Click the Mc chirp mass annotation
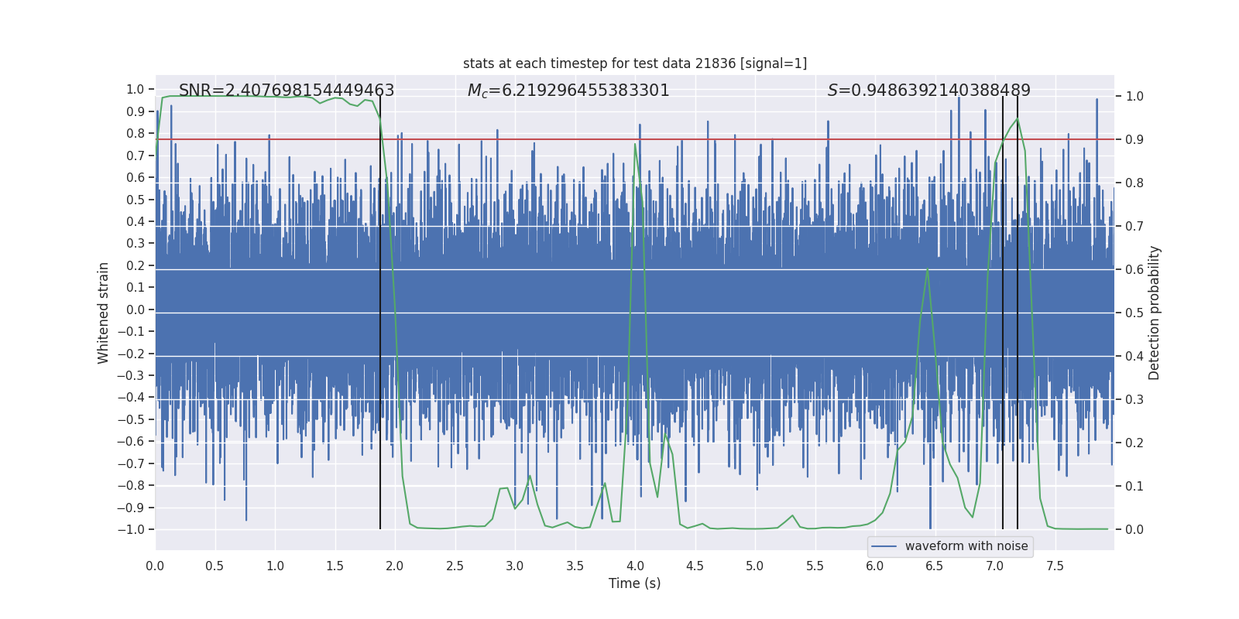 (568, 91)
